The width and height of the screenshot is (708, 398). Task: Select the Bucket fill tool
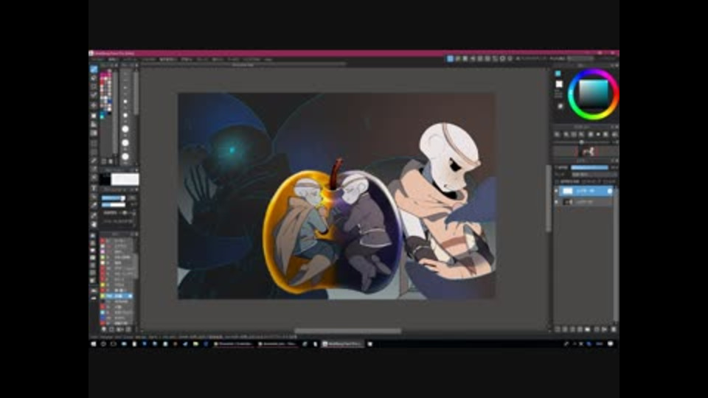tap(94, 124)
